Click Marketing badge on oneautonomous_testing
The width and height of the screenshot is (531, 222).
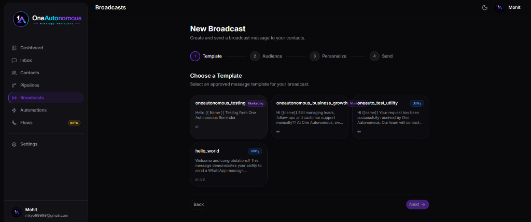click(x=256, y=103)
